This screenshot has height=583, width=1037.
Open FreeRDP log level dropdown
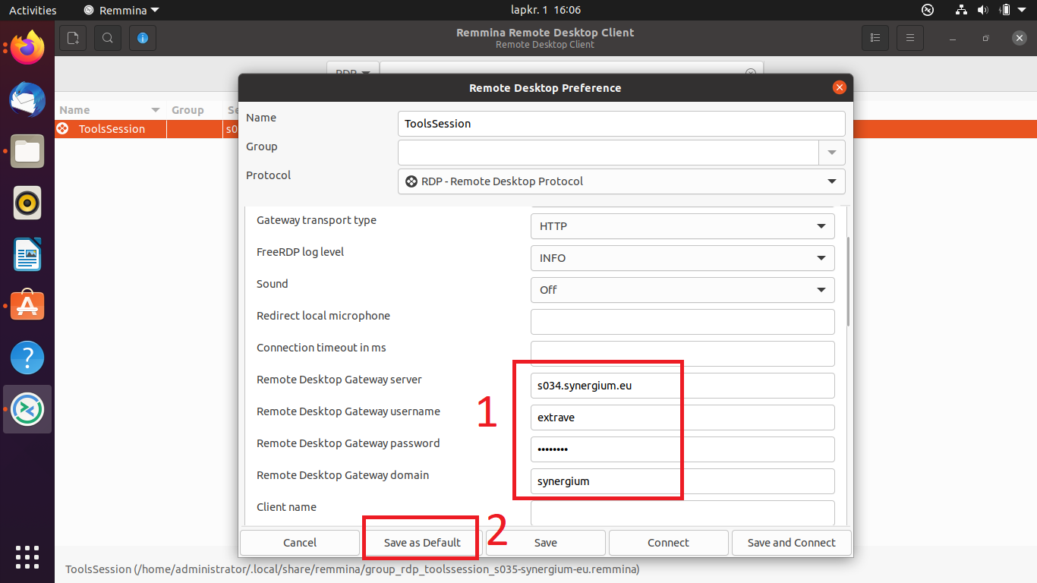(682, 258)
